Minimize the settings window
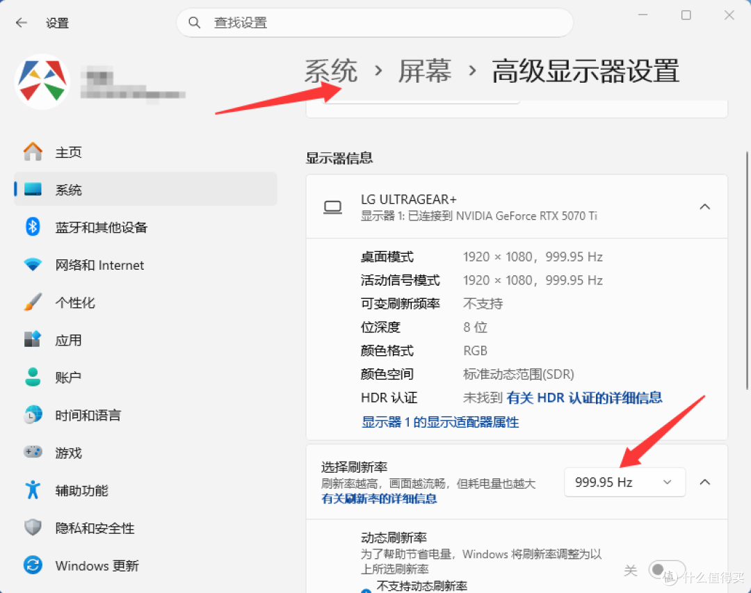This screenshot has width=751, height=593. tap(643, 15)
